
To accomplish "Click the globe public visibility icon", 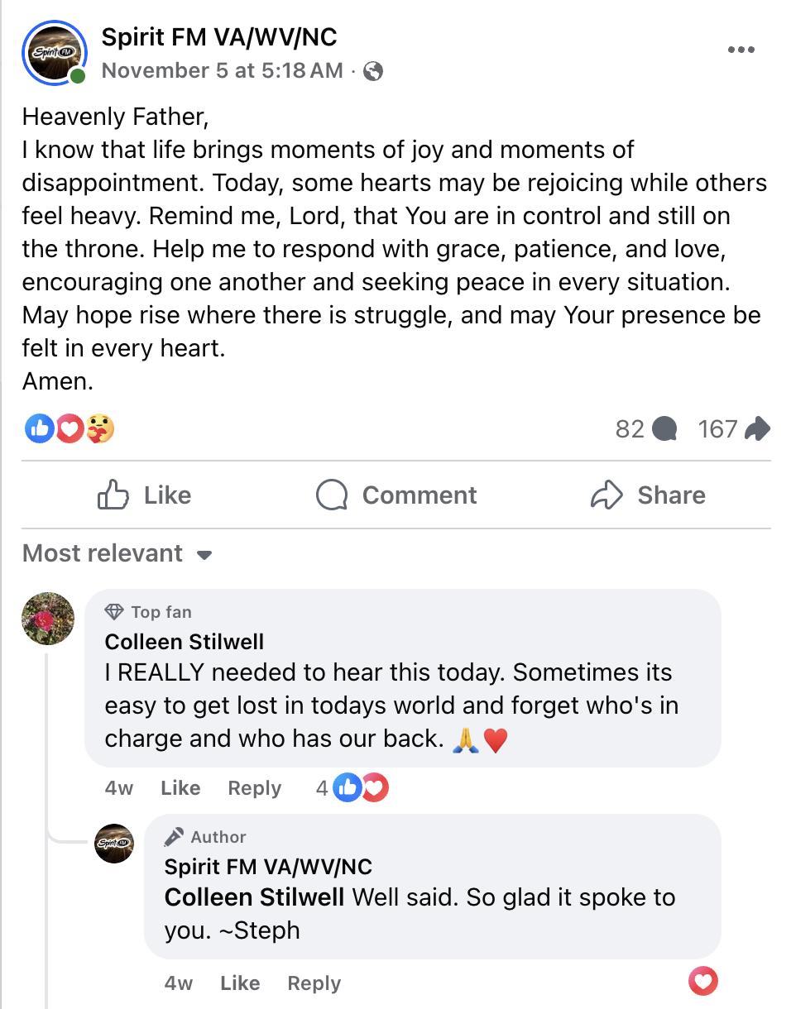I will [x=373, y=72].
